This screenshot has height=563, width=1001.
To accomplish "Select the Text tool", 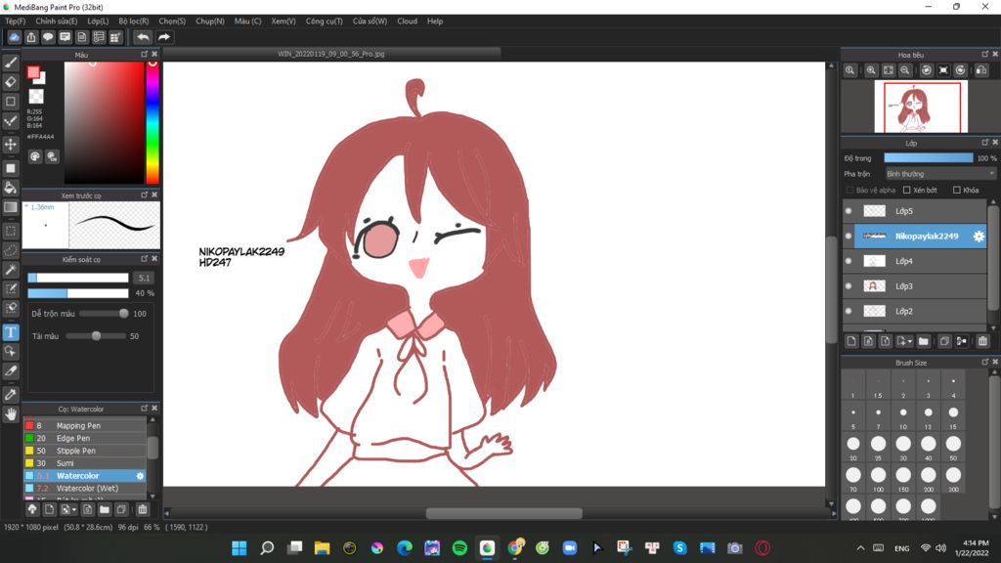I will (11, 332).
